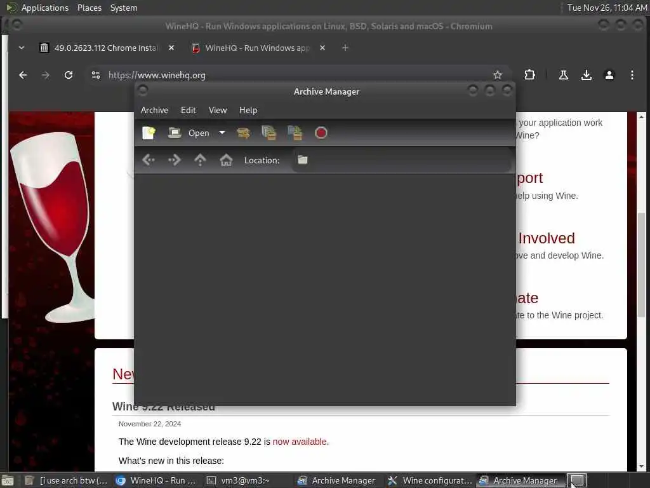The image size is (650, 488).
Task: Open the Places menu
Action: tap(89, 8)
